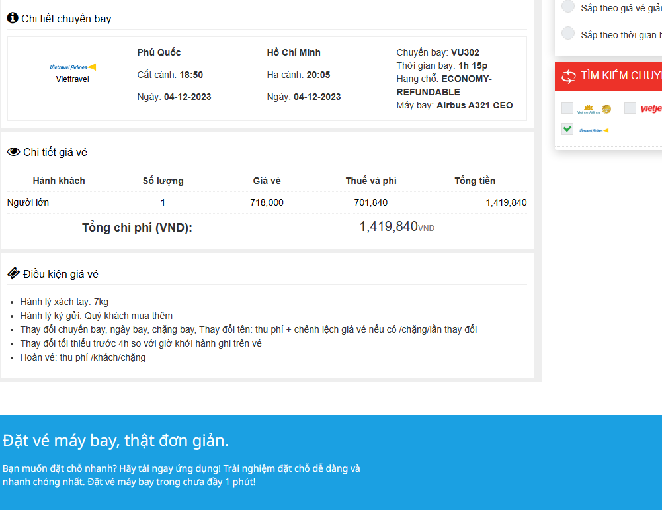
Task: Click the ticket icon beside Điều kiện giá vé
Action: point(13,273)
